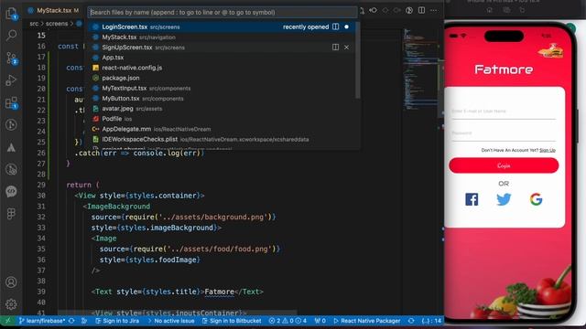This screenshot has height=329, width=586.
Task: Focus the Password field in simulator
Action: coord(504,133)
